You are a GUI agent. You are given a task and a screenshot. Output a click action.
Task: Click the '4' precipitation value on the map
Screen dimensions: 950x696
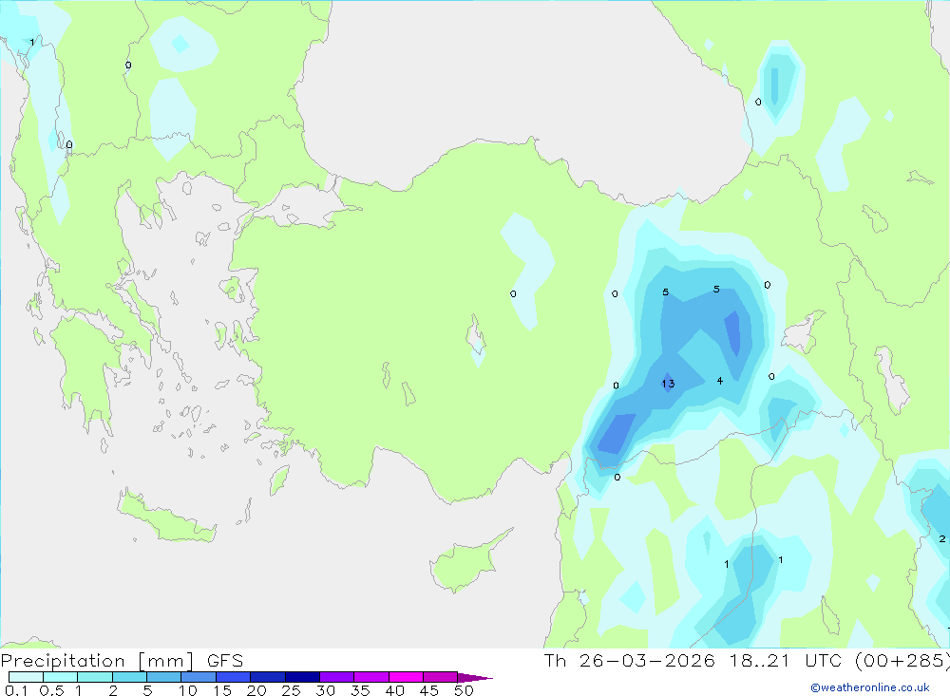click(720, 381)
